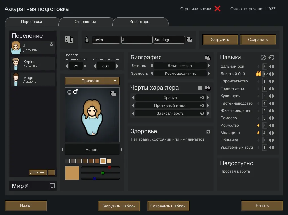This screenshot has width=288, height=215.
Task: Randomize appearance using portrait dice icon
Action: pos(113,94)
